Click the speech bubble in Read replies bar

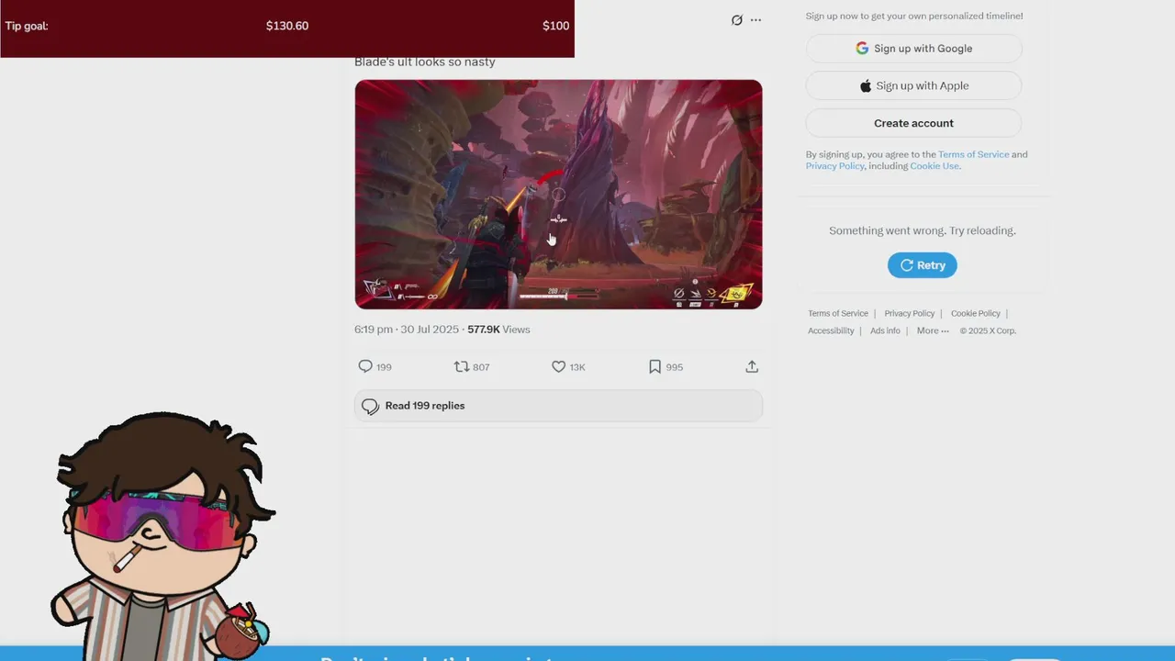[x=370, y=406]
